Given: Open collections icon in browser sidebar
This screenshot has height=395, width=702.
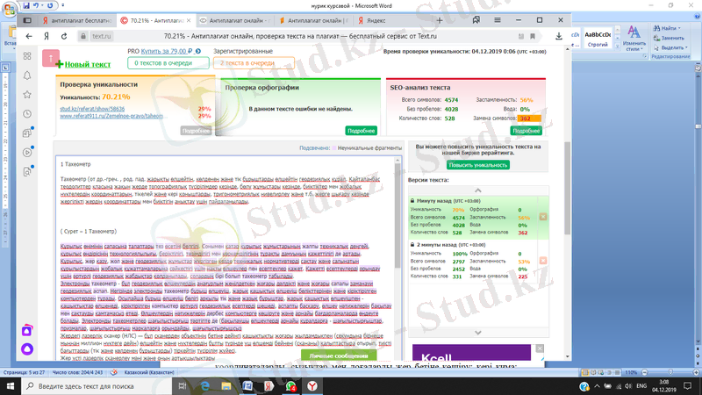Looking at the screenshot, I should coord(27,133).
